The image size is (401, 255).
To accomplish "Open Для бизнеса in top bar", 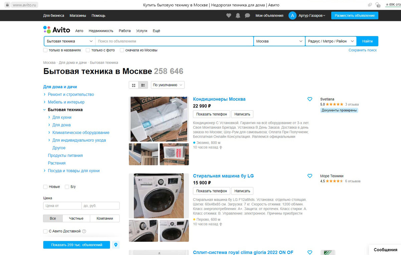I will [x=53, y=16].
